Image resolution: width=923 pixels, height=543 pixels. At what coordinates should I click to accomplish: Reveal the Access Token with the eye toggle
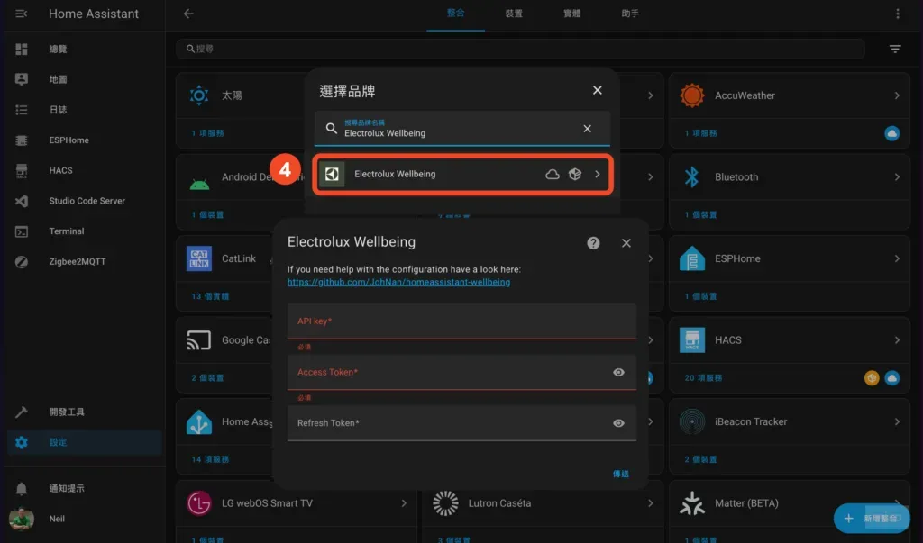[x=619, y=372]
